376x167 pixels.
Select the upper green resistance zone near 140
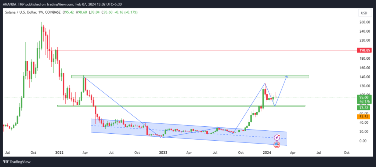tap(190, 77)
